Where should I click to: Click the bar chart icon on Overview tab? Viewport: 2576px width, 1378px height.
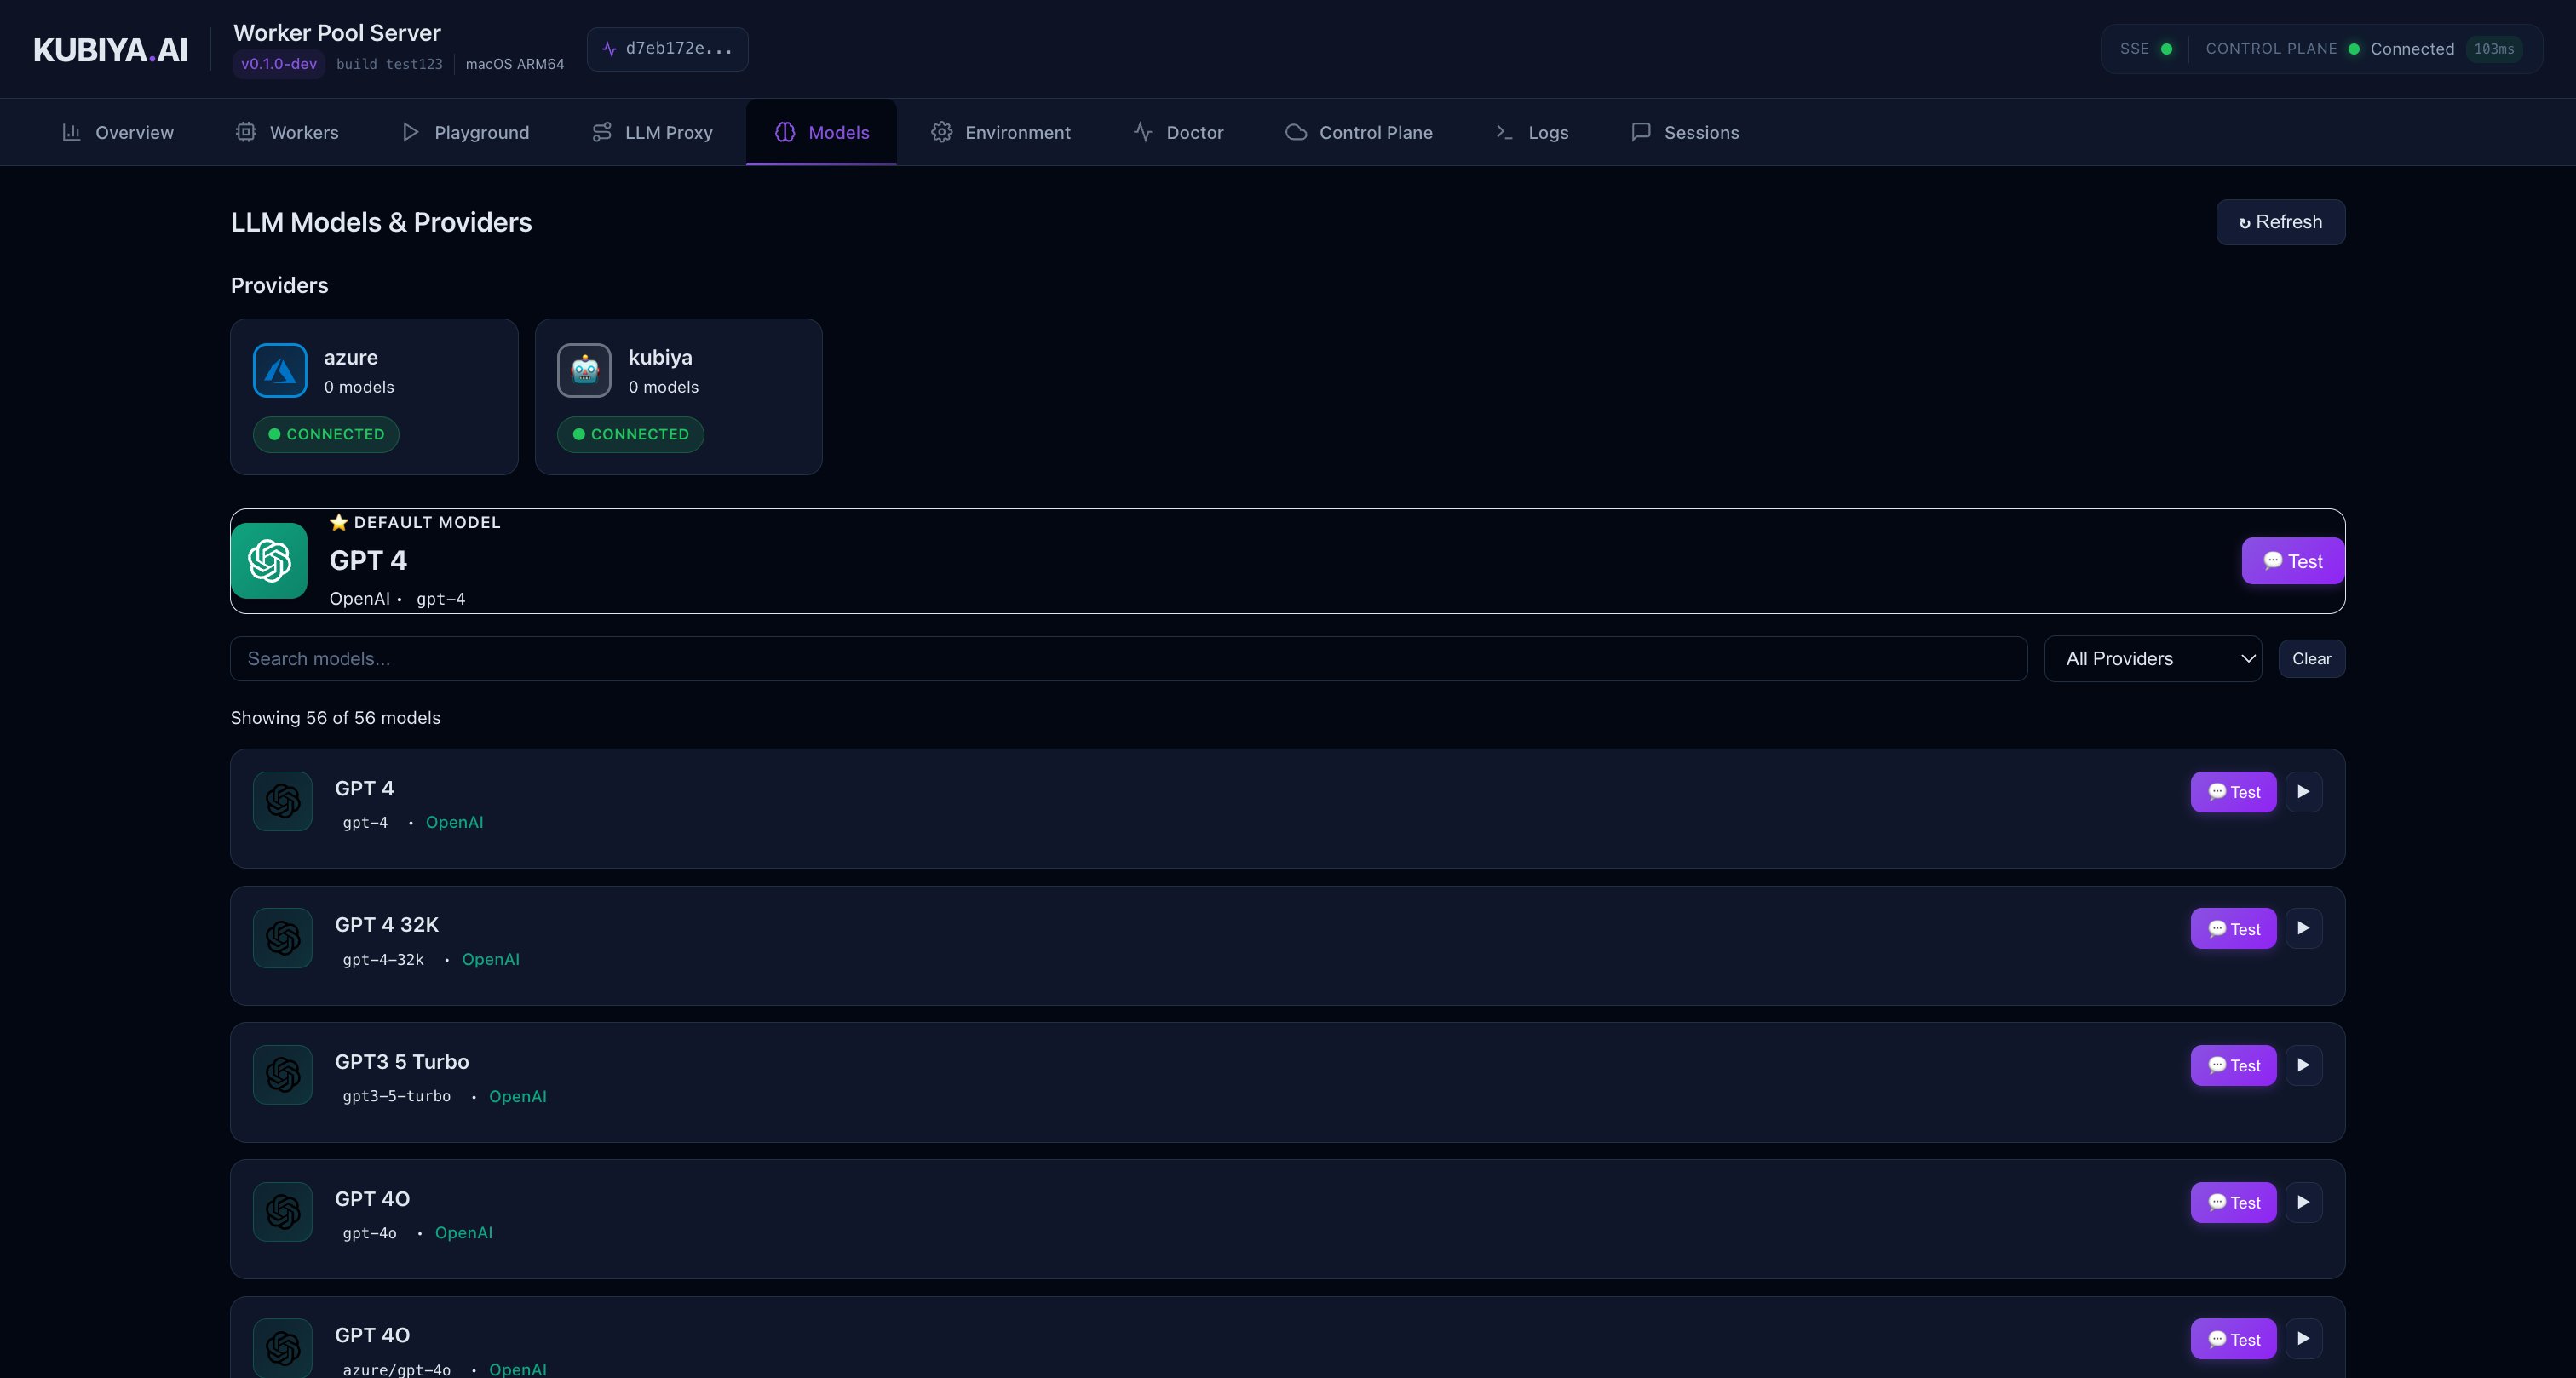pos(71,132)
